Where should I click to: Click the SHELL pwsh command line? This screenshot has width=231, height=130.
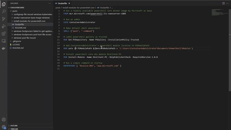pyautogui.click(x=79, y=31)
